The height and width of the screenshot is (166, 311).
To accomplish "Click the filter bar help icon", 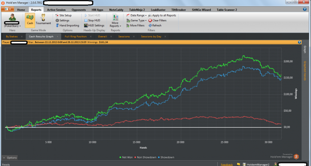I will [x=299, y=42].
